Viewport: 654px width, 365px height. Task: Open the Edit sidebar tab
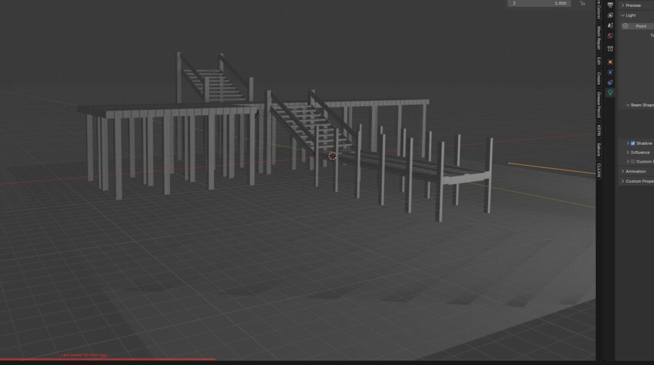click(599, 61)
